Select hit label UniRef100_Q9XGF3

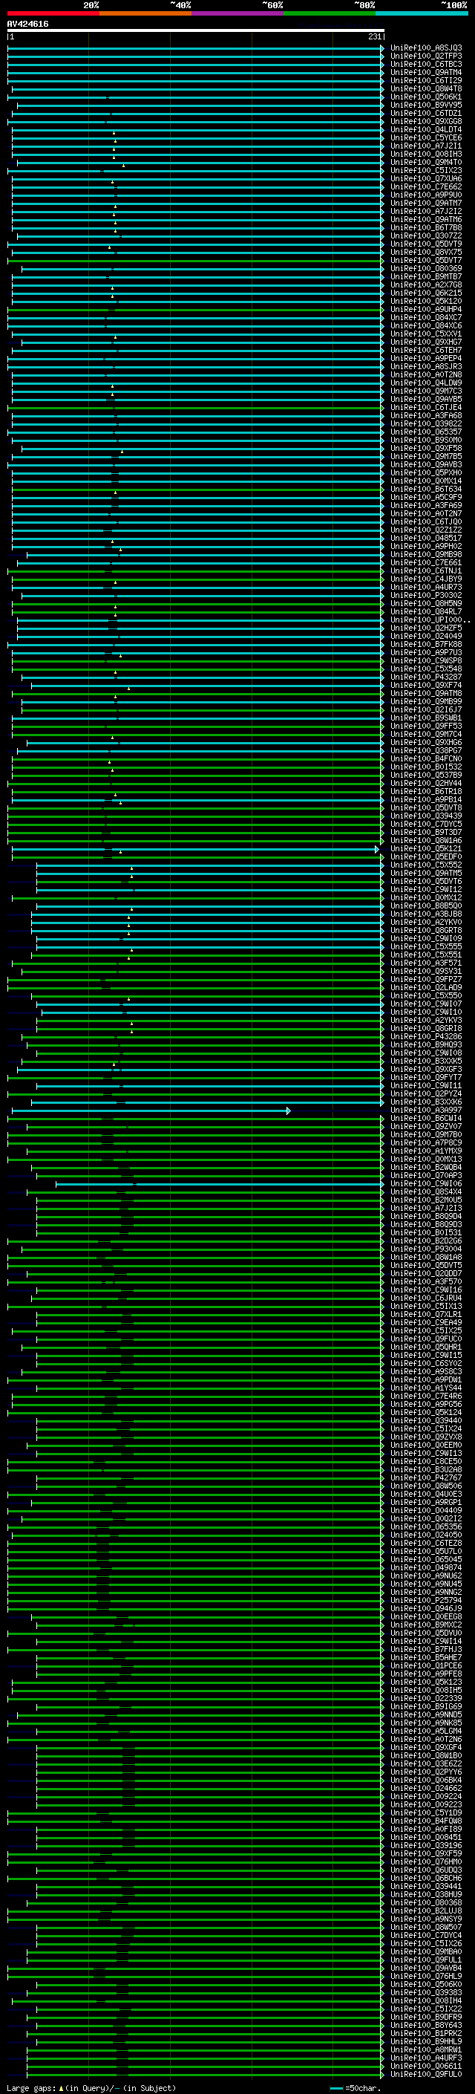point(426,1069)
